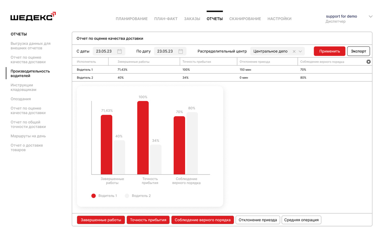Click the ШЕДЕКС logo
Viewport: 383px width, 238px height.
(x=33, y=17)
